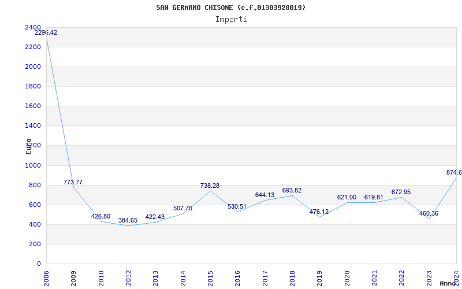Image resolution: width=462 pixels, height=289 pixels.
Task: Click the 400 y-axis tick label
Action: 35,224
